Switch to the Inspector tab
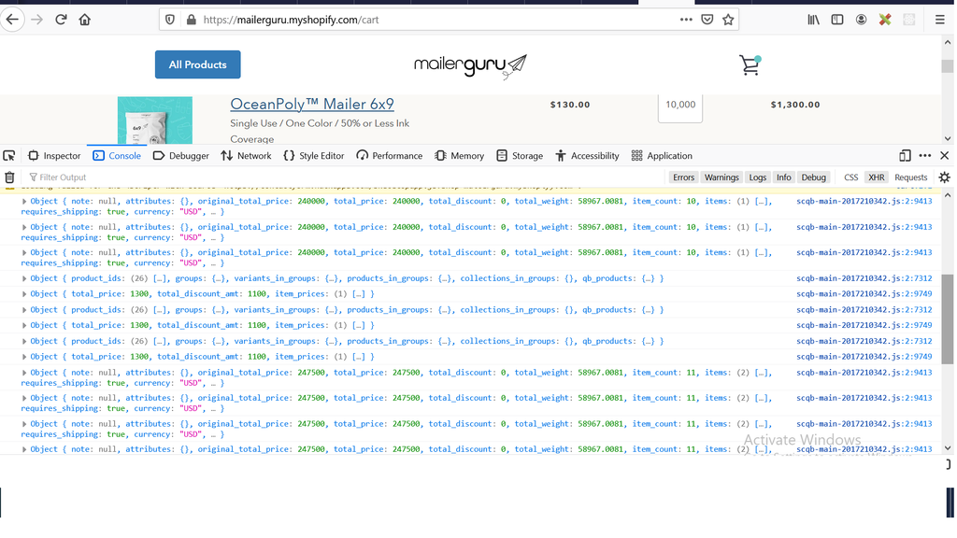The width and height of the screenshot is (957, 538). pyautogui.click(x=54, y=156)
